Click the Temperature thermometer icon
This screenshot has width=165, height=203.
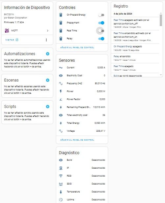[61, 191]
